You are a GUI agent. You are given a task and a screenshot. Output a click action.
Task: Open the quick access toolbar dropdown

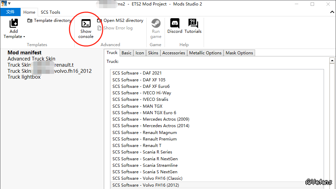9,4
